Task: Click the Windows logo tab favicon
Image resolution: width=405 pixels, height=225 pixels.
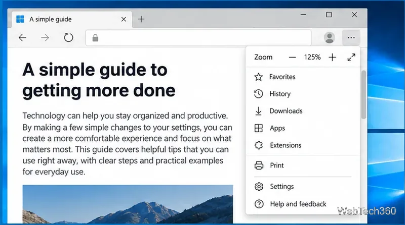Action: click(20, 19)
